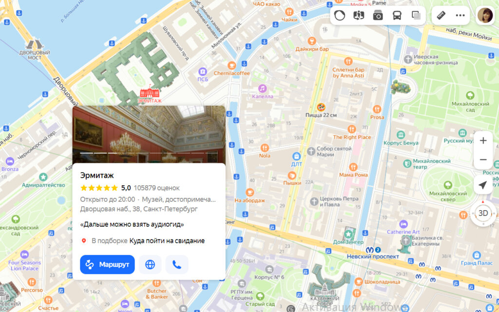The height and width of the screenshot is (312, 499).
Task: Click the Маршрут route button
Action: pyautogui.click(x=107, y=265)
